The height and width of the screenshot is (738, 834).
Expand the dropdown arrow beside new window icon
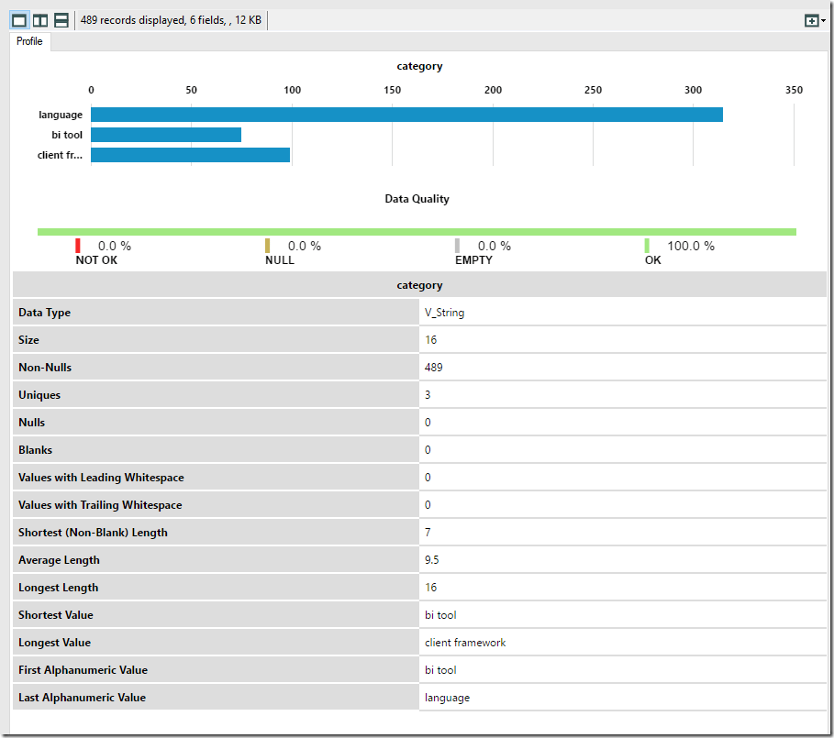[x=823, y=20]
